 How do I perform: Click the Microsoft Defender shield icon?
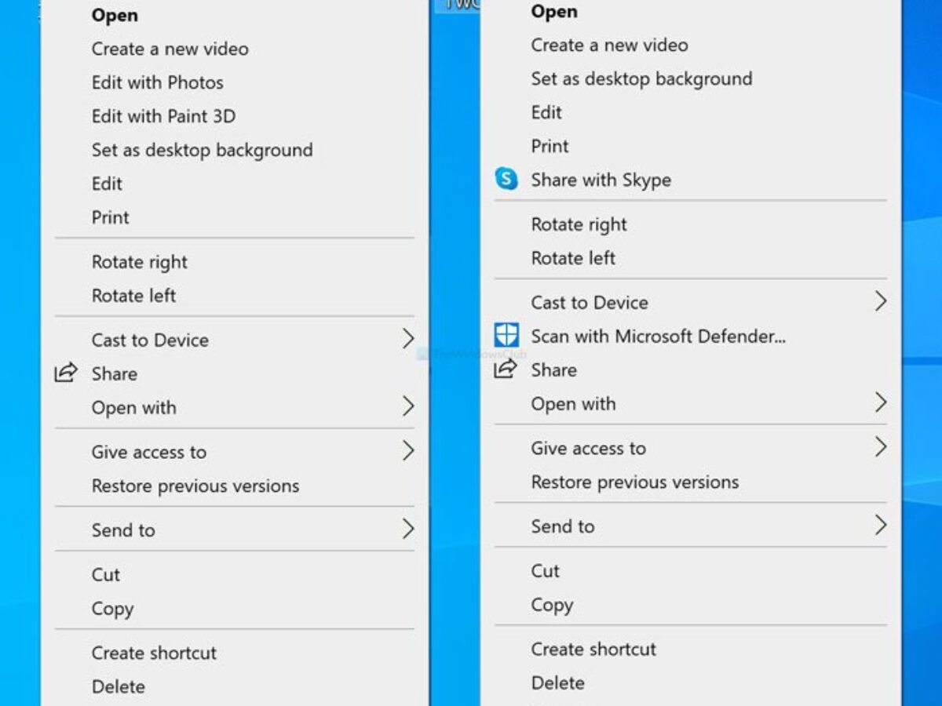(x=506, y=336)
